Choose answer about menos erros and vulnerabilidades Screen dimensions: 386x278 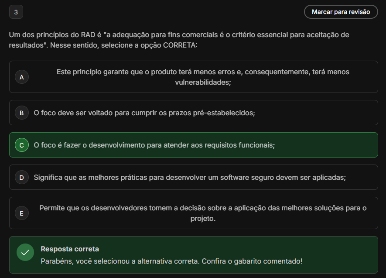point(203,72)
